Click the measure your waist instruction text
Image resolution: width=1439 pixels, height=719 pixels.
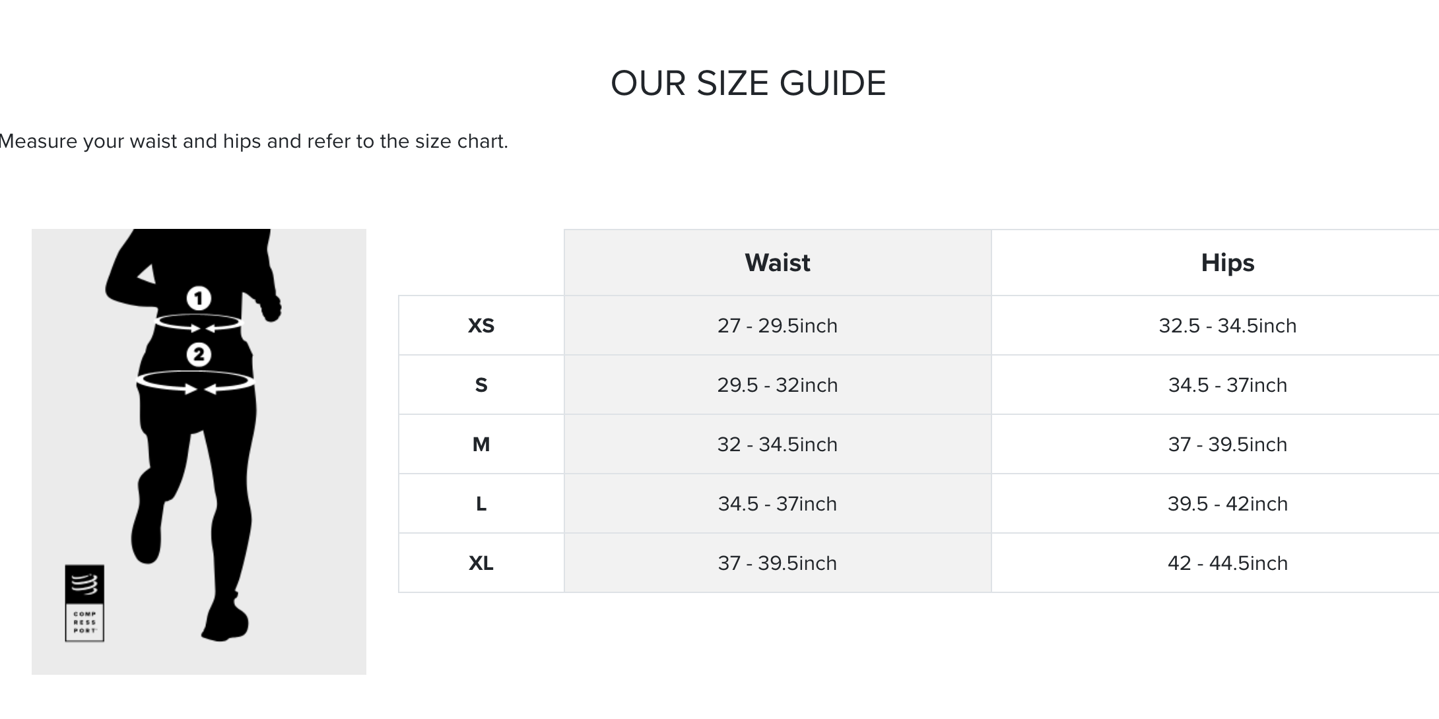point(253,141)
